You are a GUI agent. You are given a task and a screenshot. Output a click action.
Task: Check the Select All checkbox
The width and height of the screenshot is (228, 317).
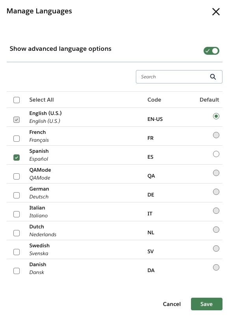coord(17,100)
